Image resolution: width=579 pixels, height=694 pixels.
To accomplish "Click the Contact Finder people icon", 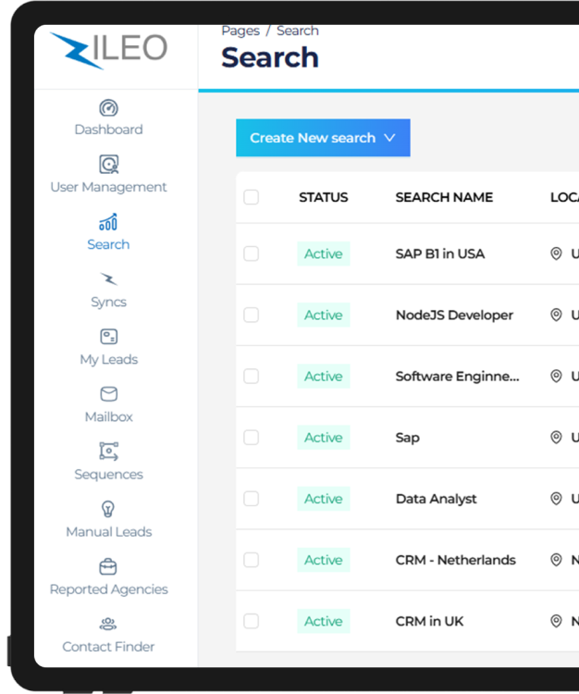I will [x=108, y=624].
